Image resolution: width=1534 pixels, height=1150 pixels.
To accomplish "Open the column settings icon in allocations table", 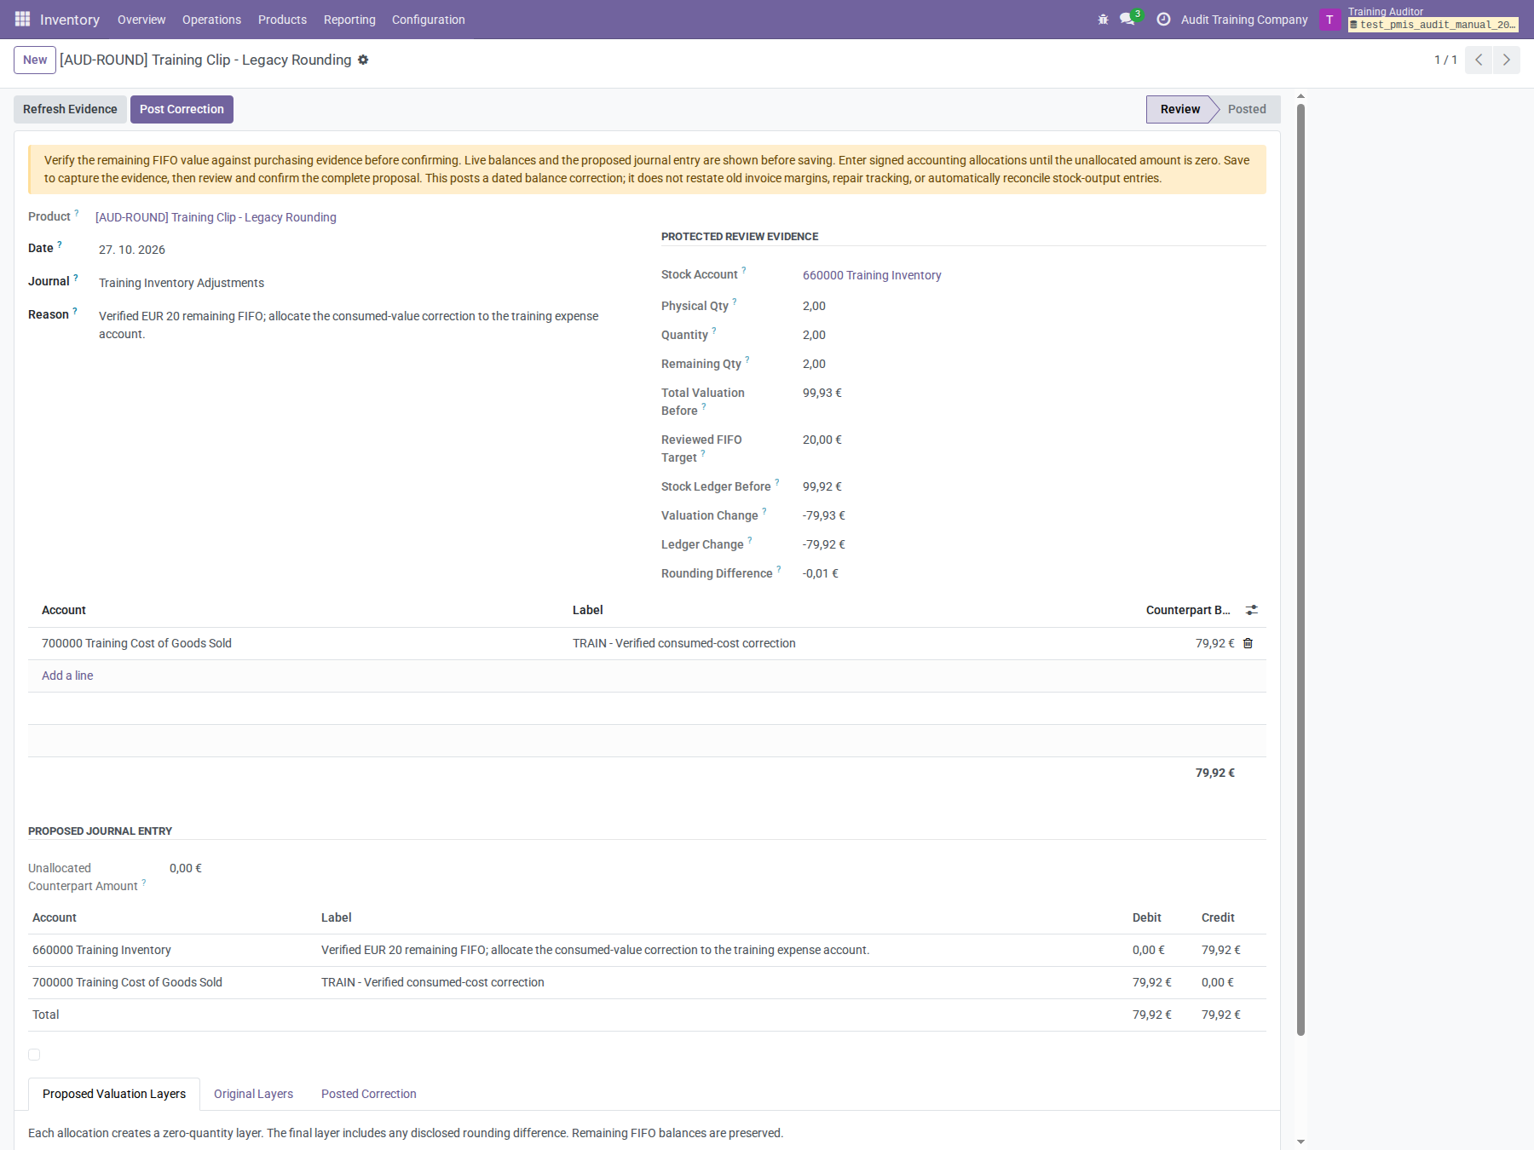I will (1251, 610).
